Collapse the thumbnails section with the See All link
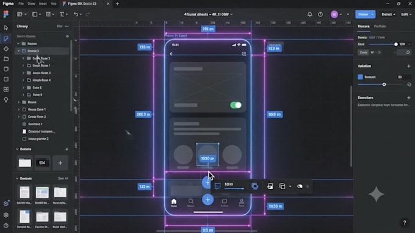This screenshot has height=233, width=415. click(x=17, y=179)
